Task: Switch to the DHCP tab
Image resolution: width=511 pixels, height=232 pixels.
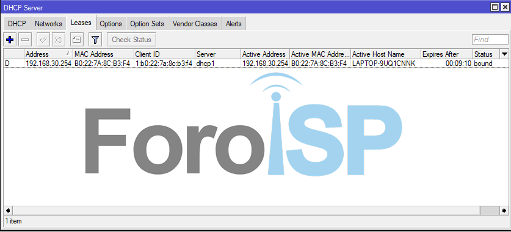Action: click(x=17, y=24)
